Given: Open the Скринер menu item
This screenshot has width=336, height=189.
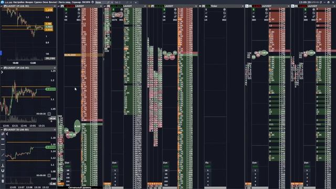Looking at the screenshot, I should [x=76, y=2].
